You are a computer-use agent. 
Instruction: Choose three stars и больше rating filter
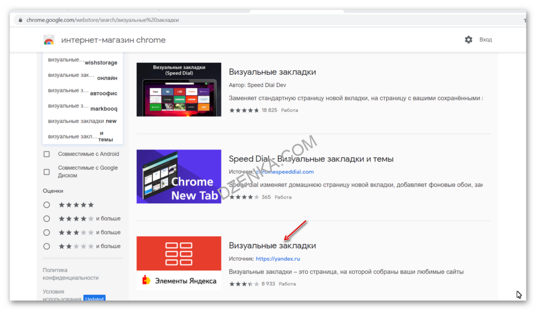pos(47,233)
